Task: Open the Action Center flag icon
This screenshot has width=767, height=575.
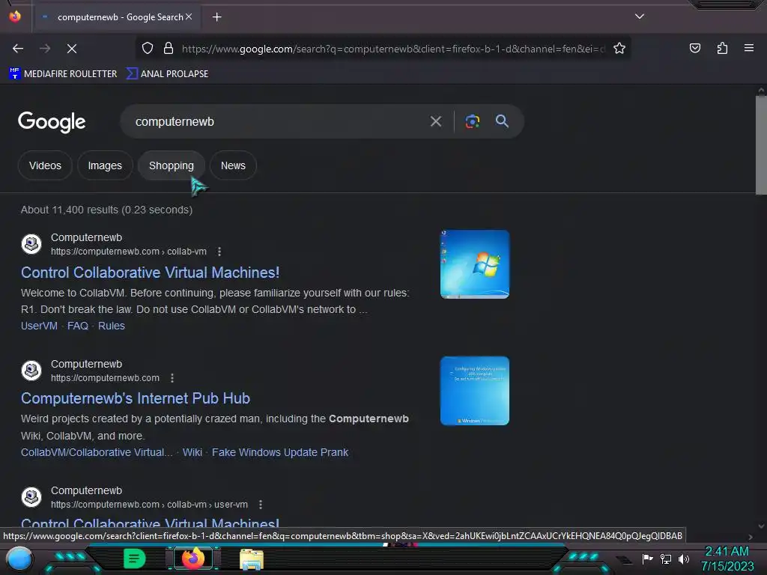Action: tap(647, 559)
